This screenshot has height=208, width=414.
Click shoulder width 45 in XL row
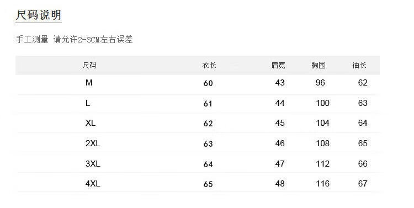point(280,122)
